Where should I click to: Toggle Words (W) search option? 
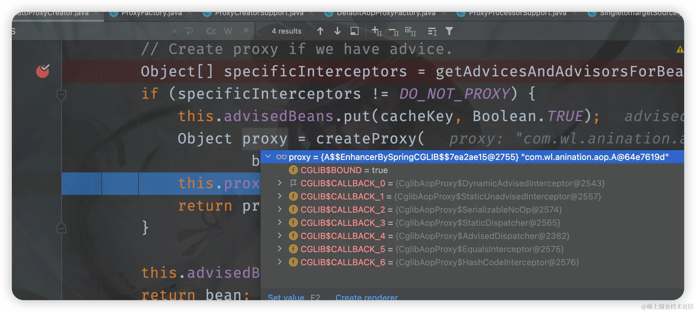[228, 31]
